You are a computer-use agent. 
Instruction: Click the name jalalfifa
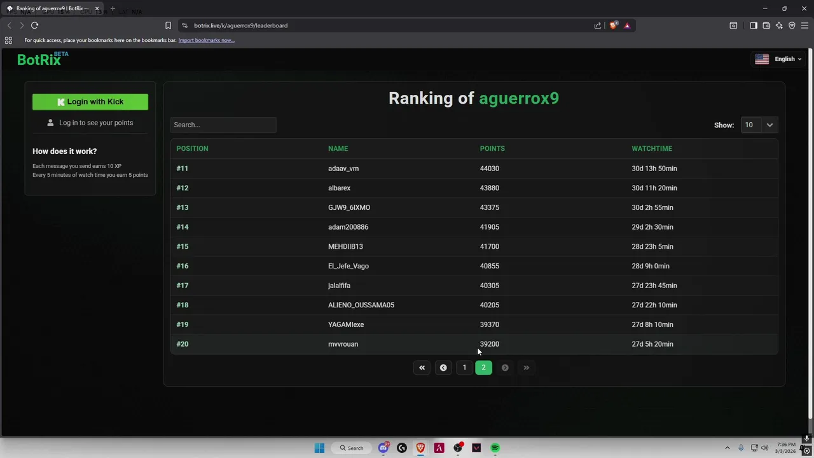pos(339,286)
